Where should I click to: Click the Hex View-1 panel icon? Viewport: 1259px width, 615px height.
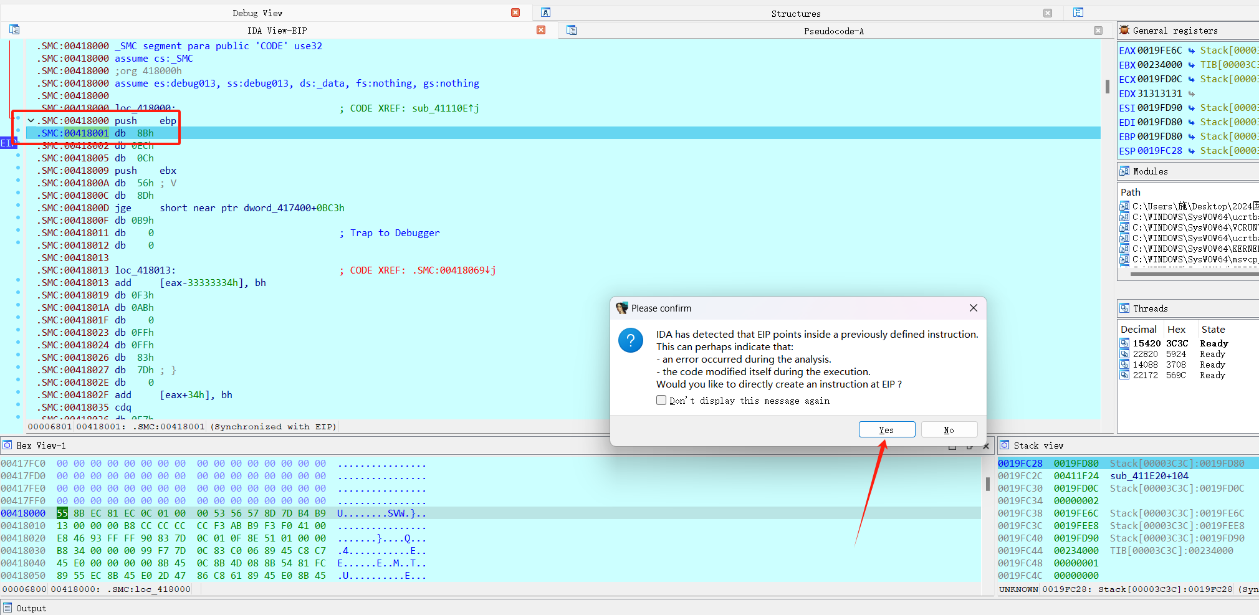coord(7,445)
